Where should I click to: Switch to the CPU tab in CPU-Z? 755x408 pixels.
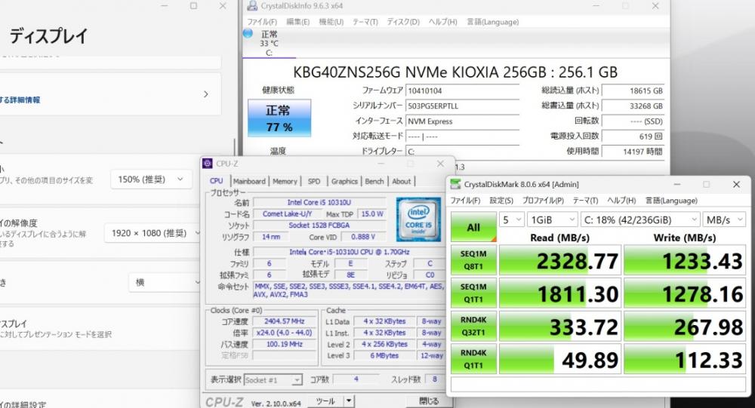217,181
